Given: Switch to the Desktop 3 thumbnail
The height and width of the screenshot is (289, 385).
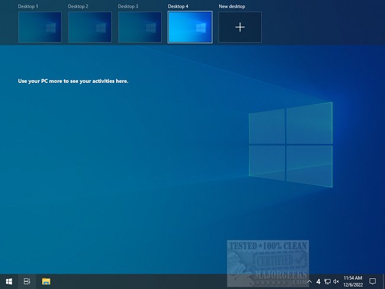Looking at the screenshot, I should (140, 27).
